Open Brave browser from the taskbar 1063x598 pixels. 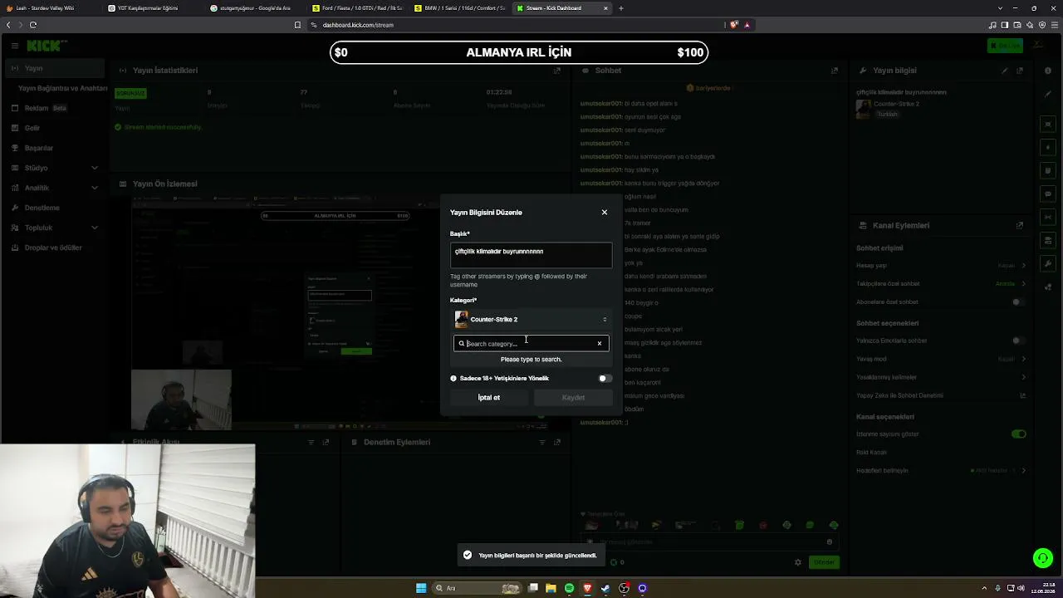coord(587,588)
